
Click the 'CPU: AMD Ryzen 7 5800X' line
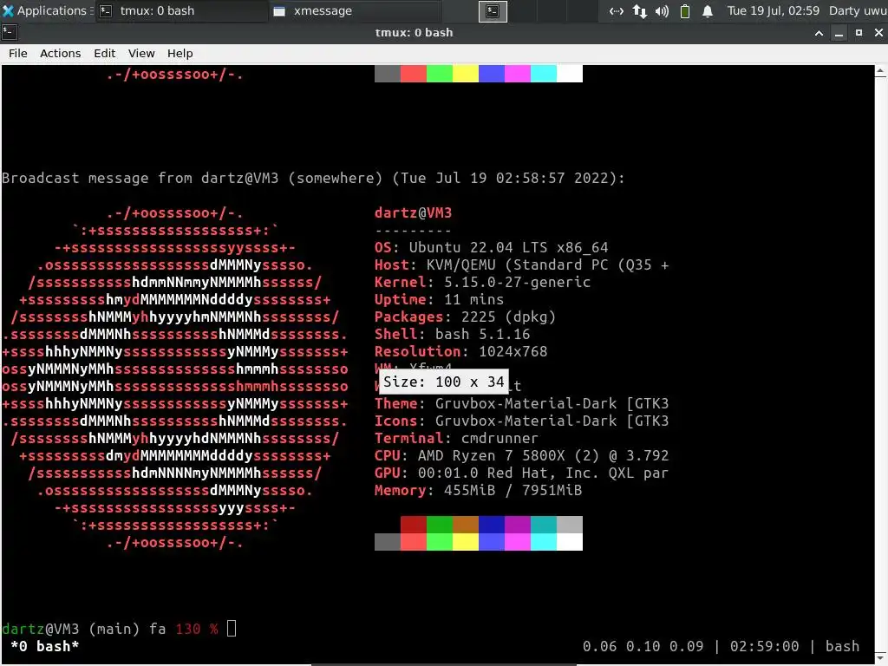pyautogui.click(x=521, y=456)
